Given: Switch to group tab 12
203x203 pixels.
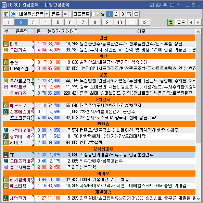Looking at the screenshot, I should [144, 22].
